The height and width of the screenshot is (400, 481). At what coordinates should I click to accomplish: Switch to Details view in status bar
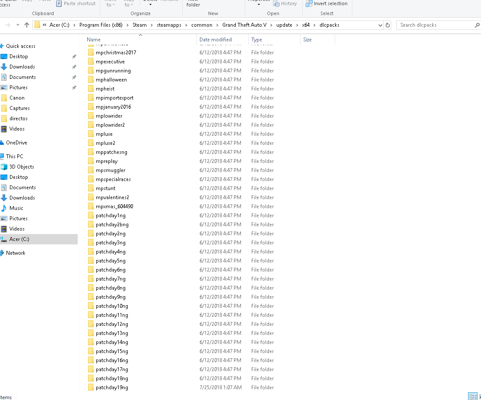click(x=473, y=396)
